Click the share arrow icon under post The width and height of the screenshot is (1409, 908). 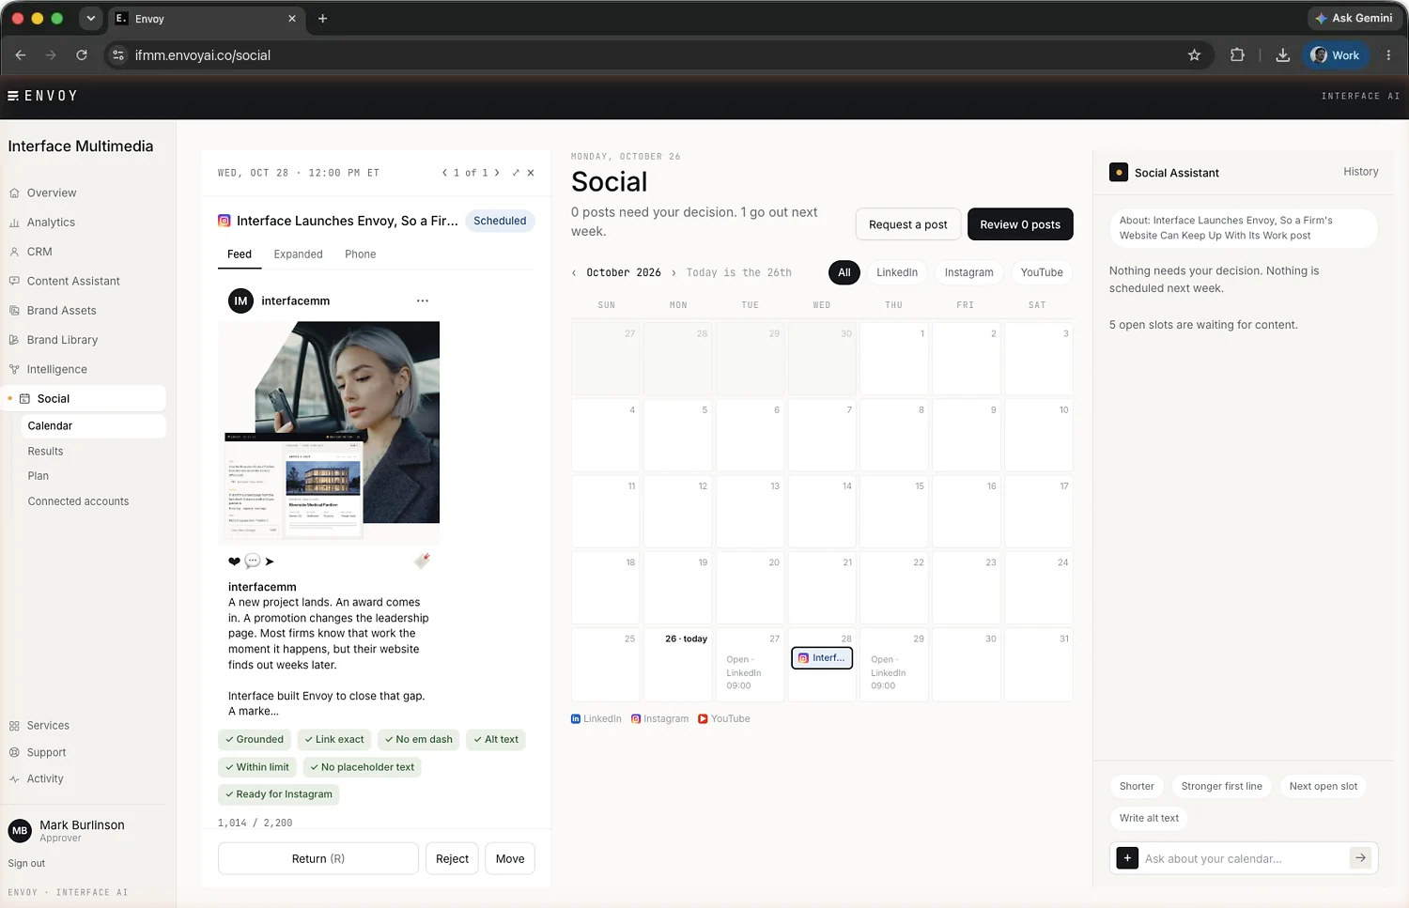click(x=270, y=562)
